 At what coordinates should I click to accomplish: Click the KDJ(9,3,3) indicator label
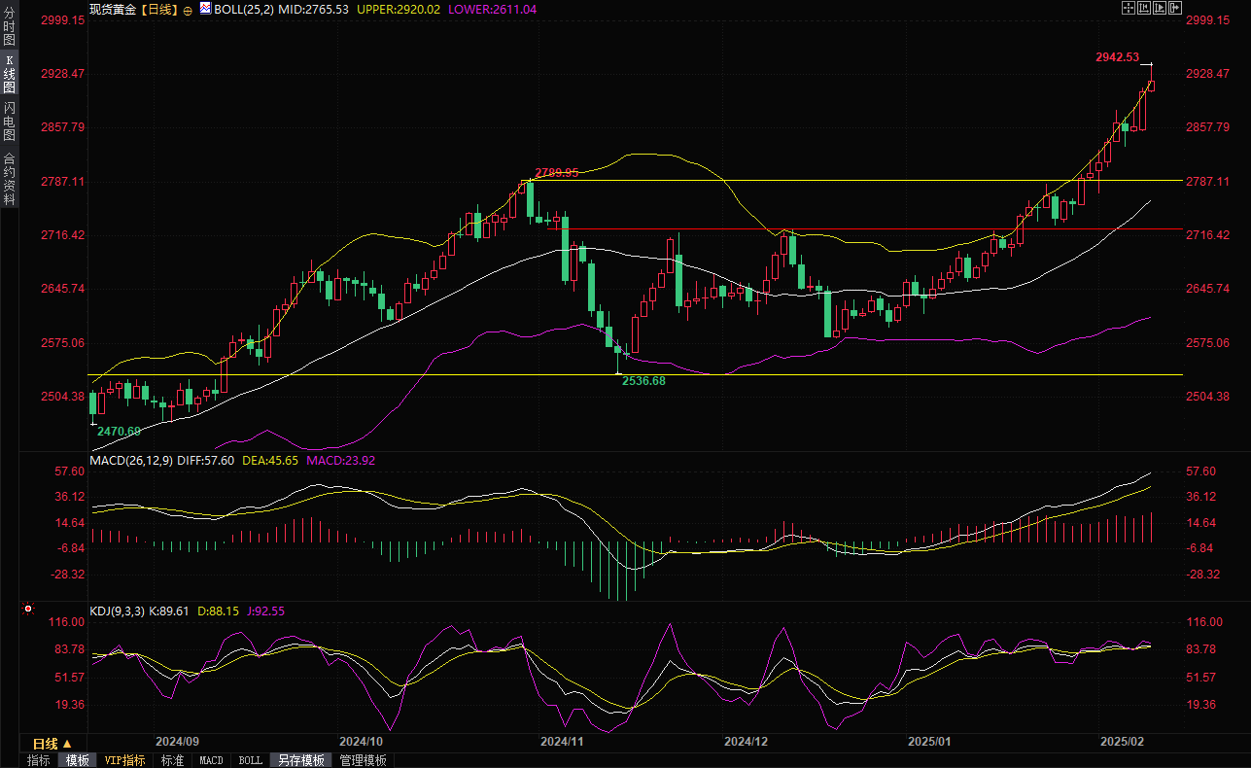(x=117, y=611)
